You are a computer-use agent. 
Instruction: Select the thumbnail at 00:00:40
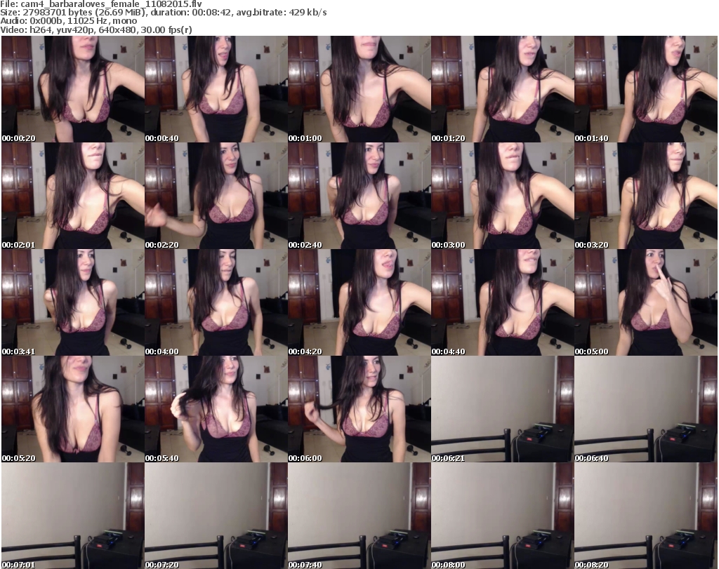tap(216, 89)
